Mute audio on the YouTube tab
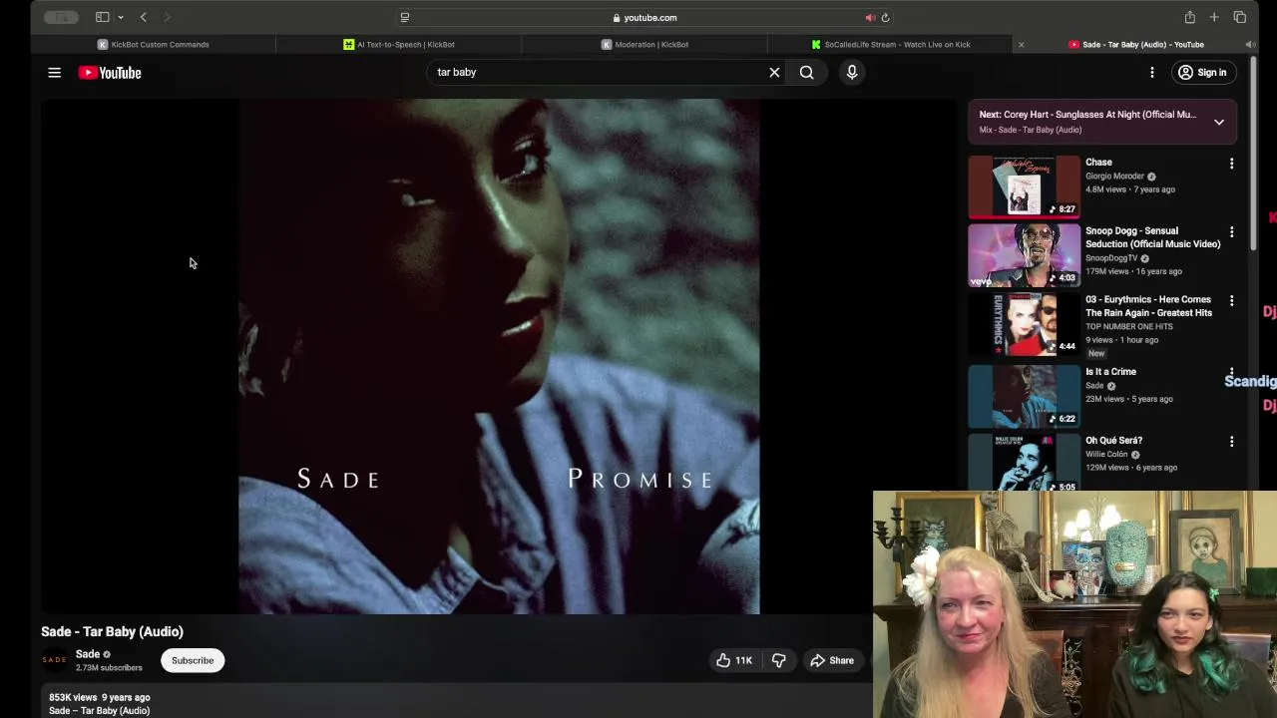 pyautogui.click(x=1250, y=44)
